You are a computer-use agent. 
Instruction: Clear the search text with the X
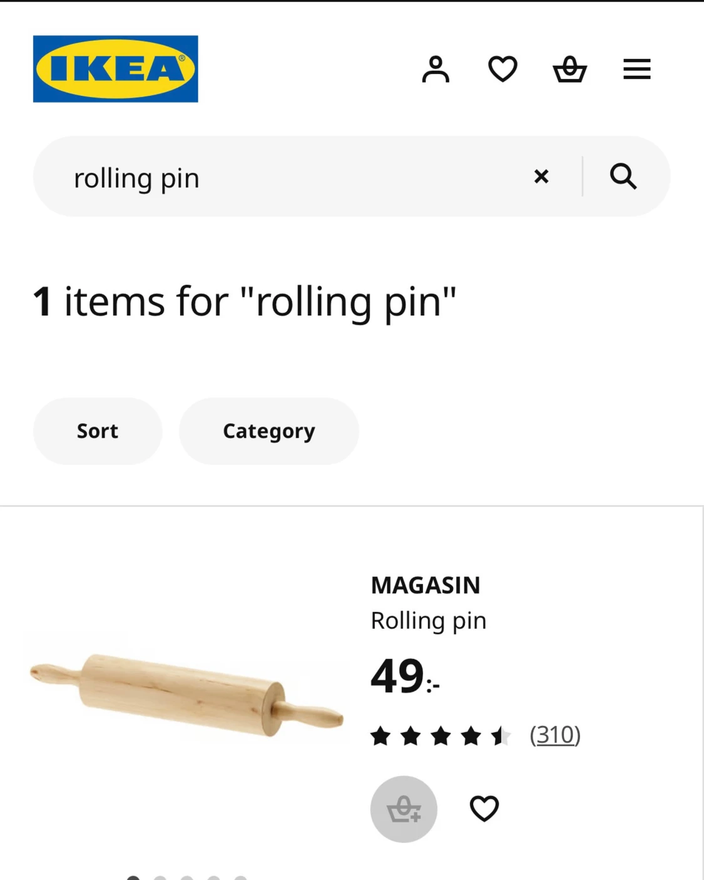click(541, 177)
